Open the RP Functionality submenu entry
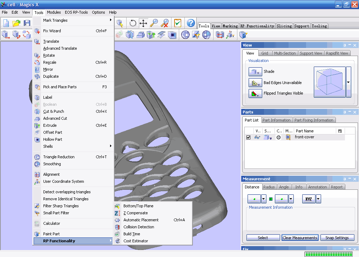Viewport: 359px width, 257px height. 73,241
